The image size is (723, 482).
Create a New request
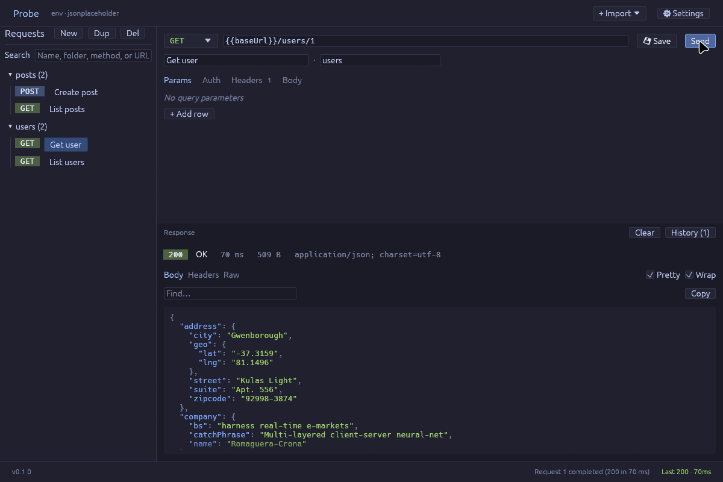coord(69,34)
